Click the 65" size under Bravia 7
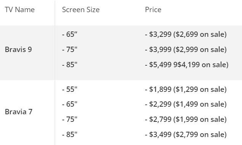The image size is (242, 145). tap(70, 104)
